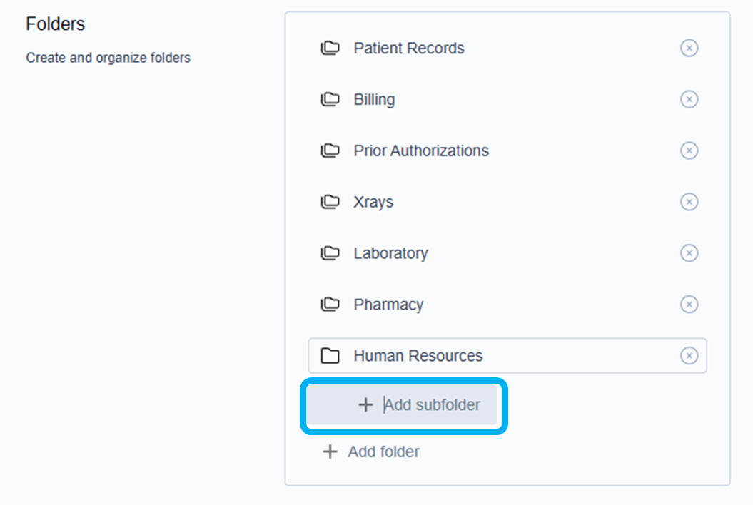This screenshot has width=753, height=505.
Task: Click the Pharmacy folder icon
Action: pyautogui.click(x=330, y=305)
